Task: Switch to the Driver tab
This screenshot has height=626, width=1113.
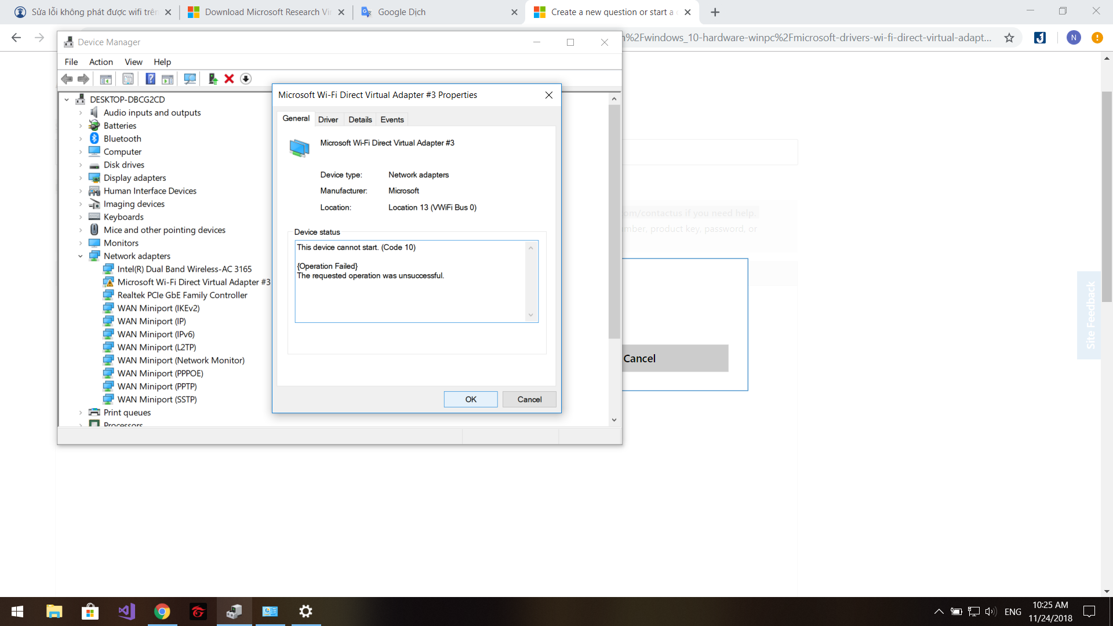Action: tap(328, 119)
